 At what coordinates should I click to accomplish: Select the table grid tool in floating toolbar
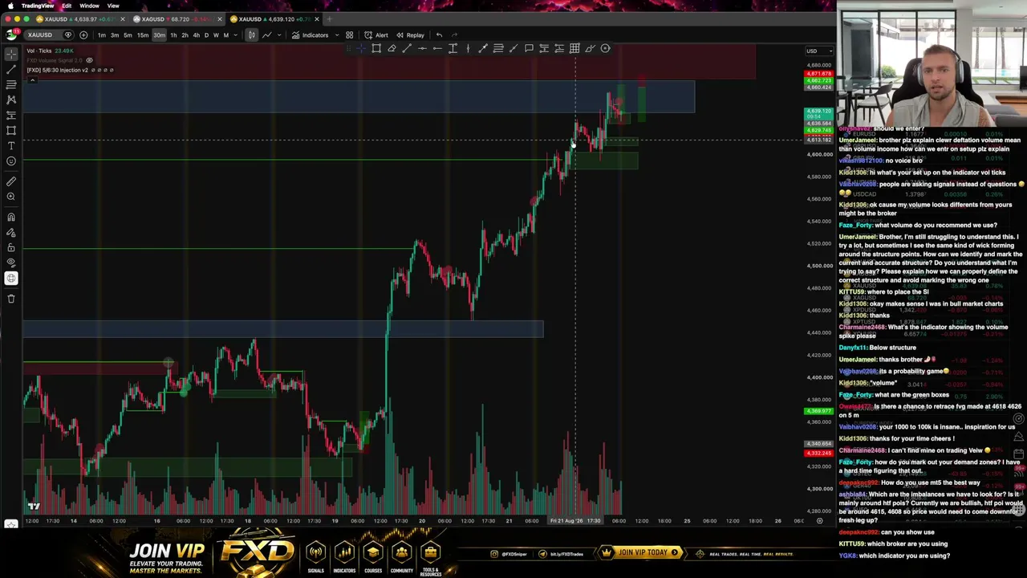[574, 48]
